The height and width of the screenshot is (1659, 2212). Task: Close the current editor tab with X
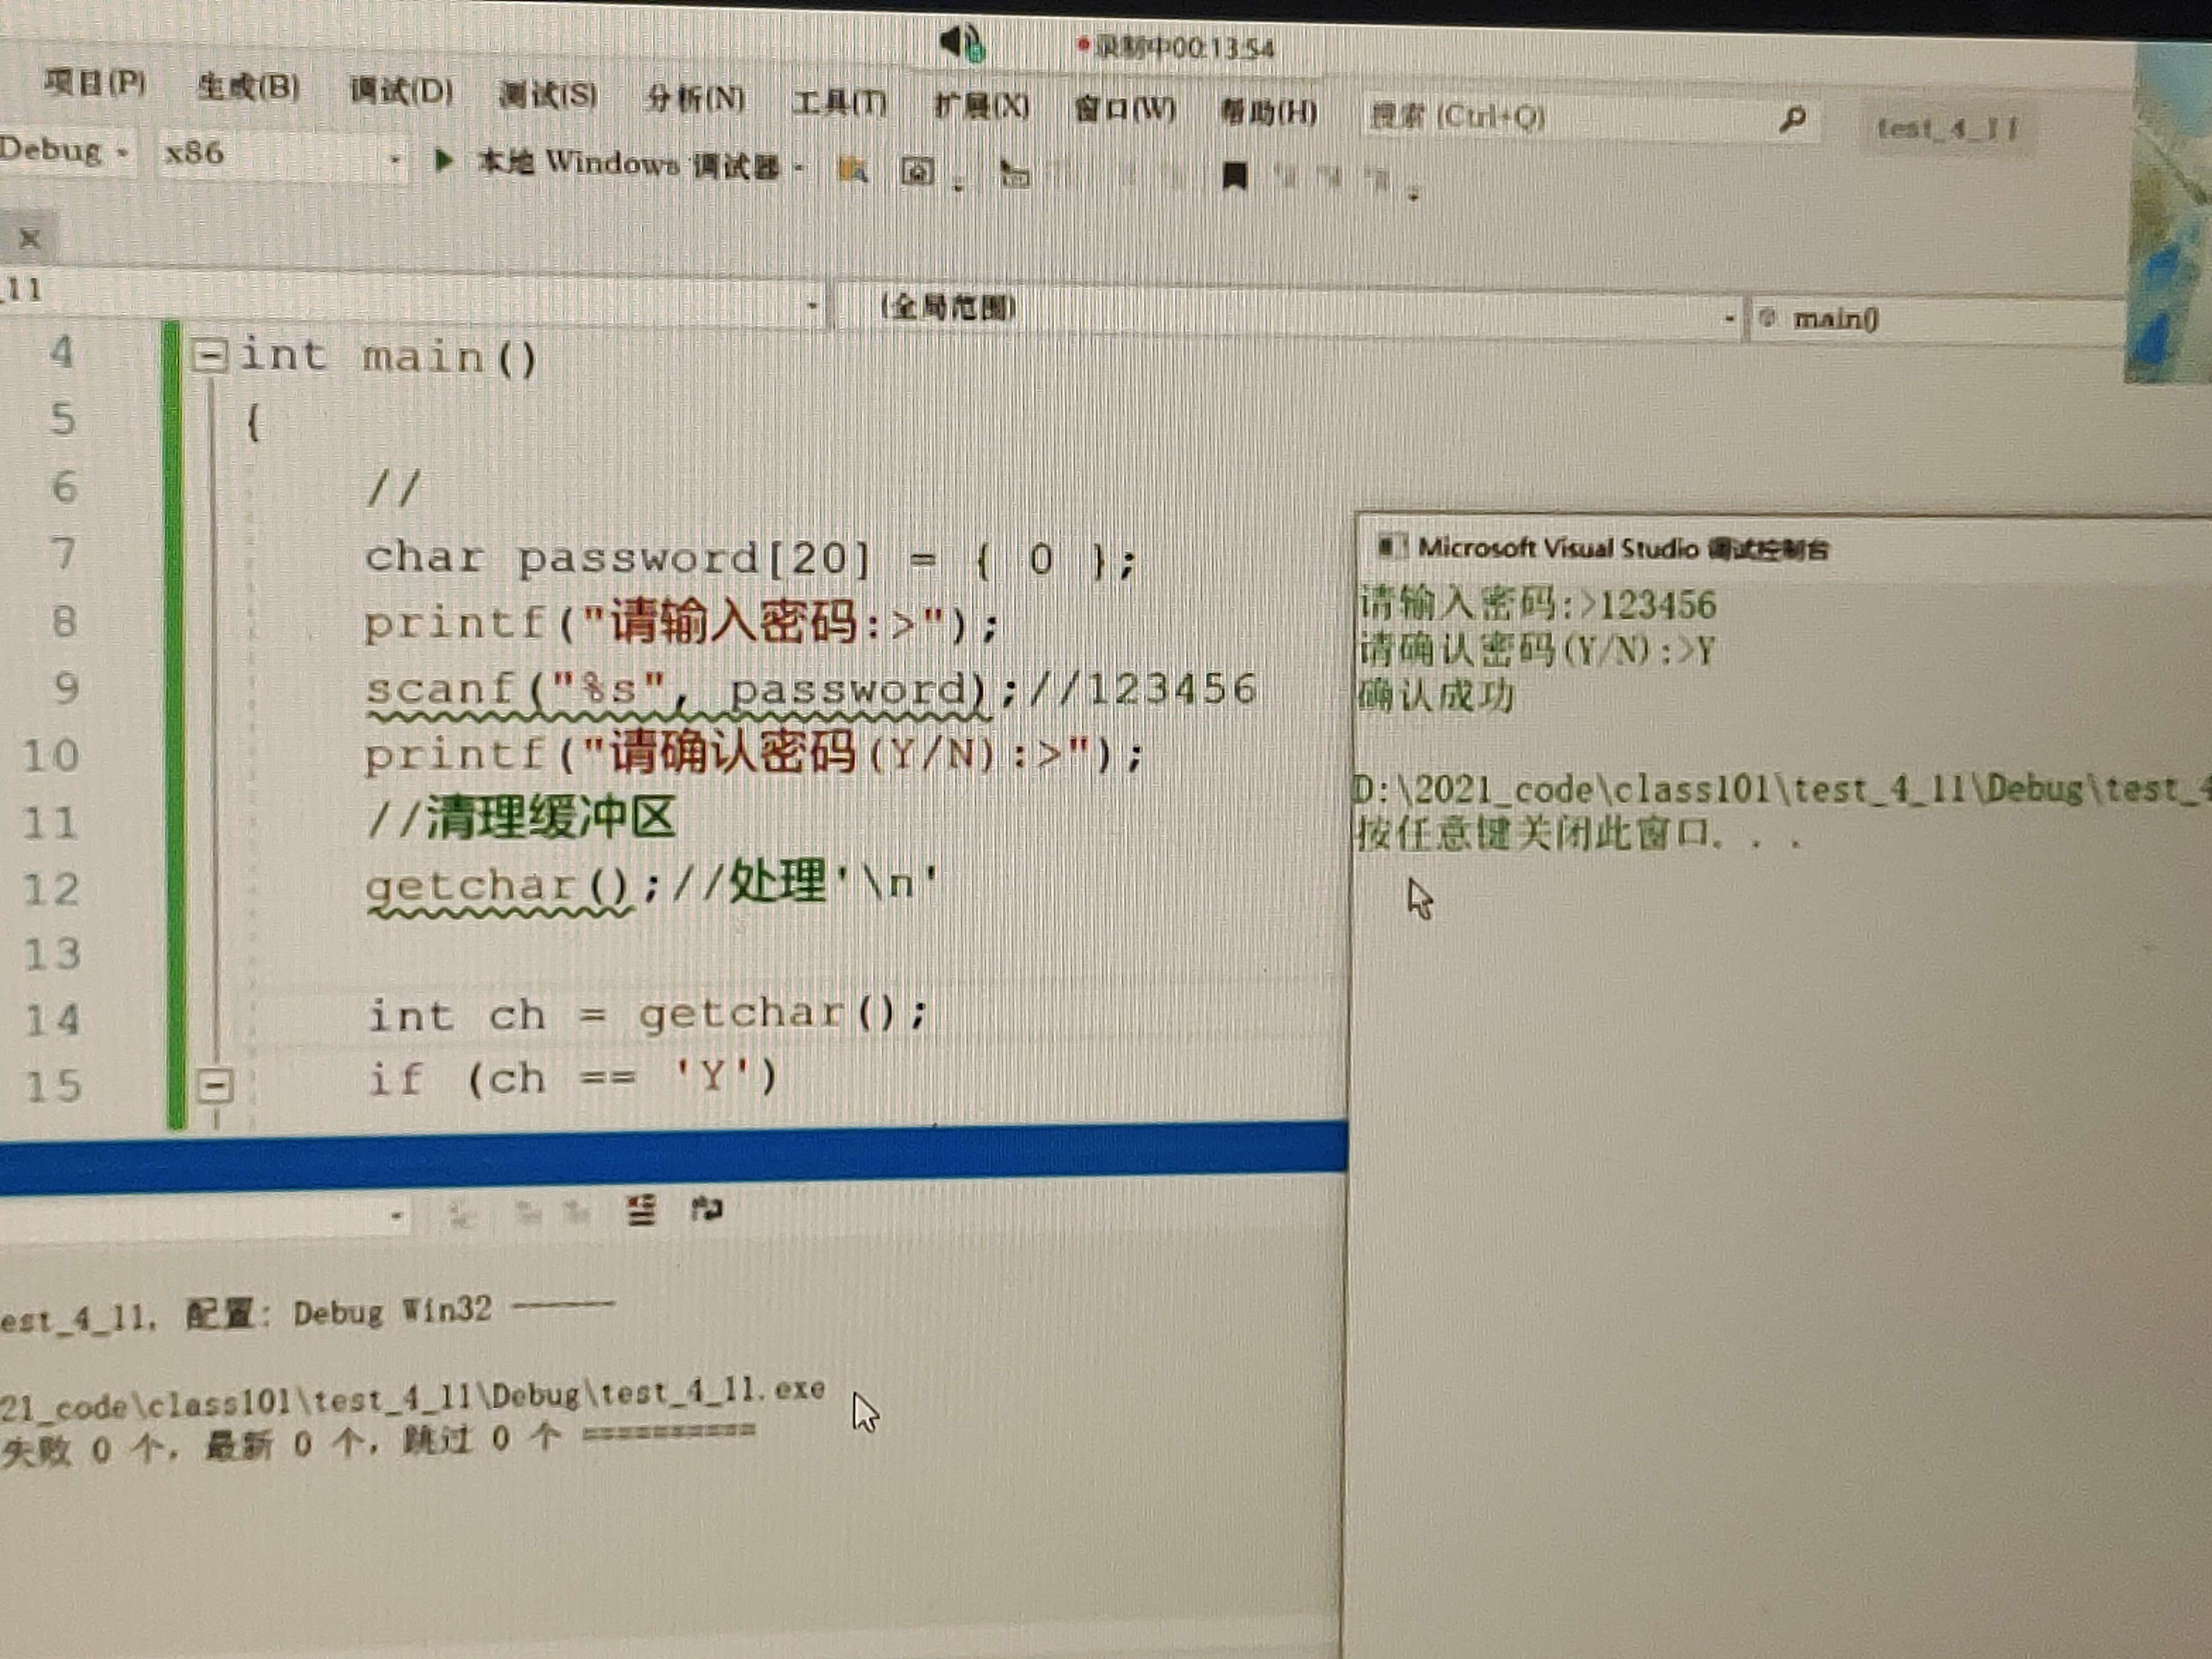pyautogui.click(x=29, y=238)
